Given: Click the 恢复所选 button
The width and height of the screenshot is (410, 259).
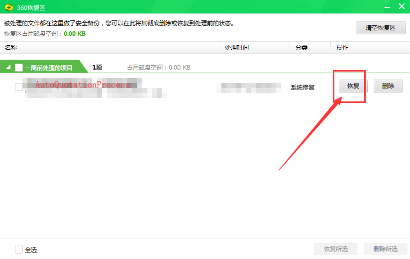Looking at the screenshot, I should tap(336, 249).
